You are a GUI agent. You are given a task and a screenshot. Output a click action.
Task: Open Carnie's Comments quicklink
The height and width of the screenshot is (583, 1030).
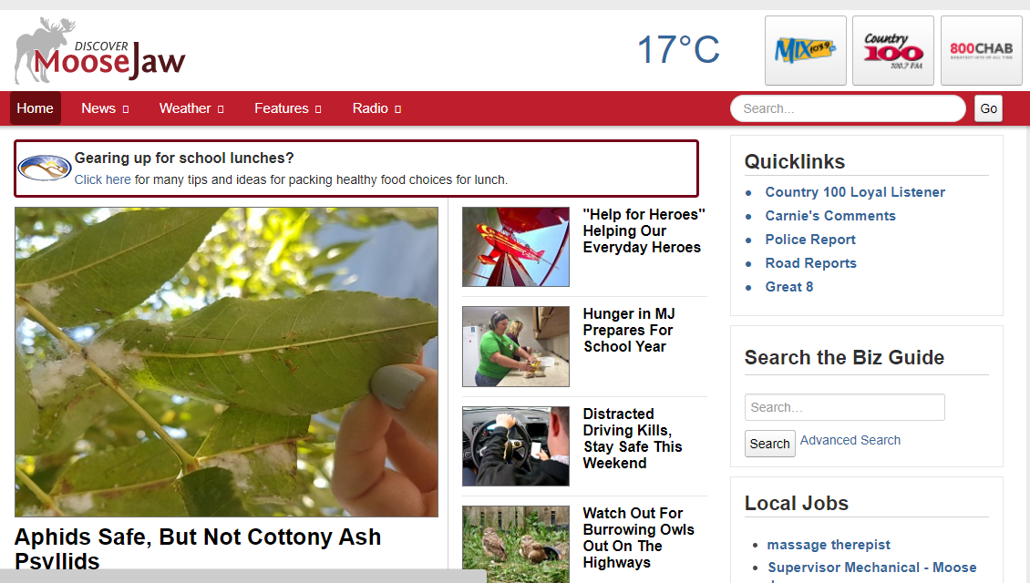830,216
